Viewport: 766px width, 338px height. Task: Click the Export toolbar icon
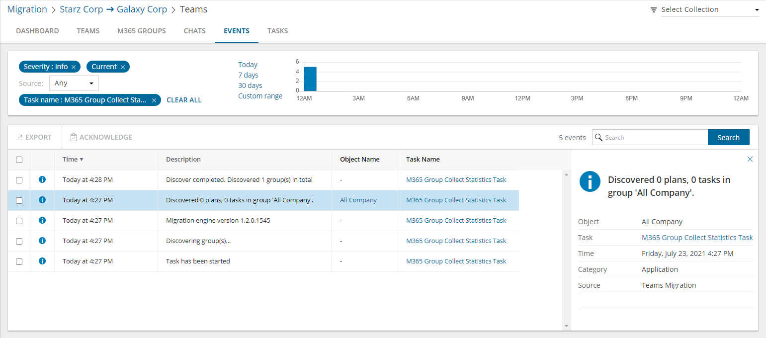[19, 137]
